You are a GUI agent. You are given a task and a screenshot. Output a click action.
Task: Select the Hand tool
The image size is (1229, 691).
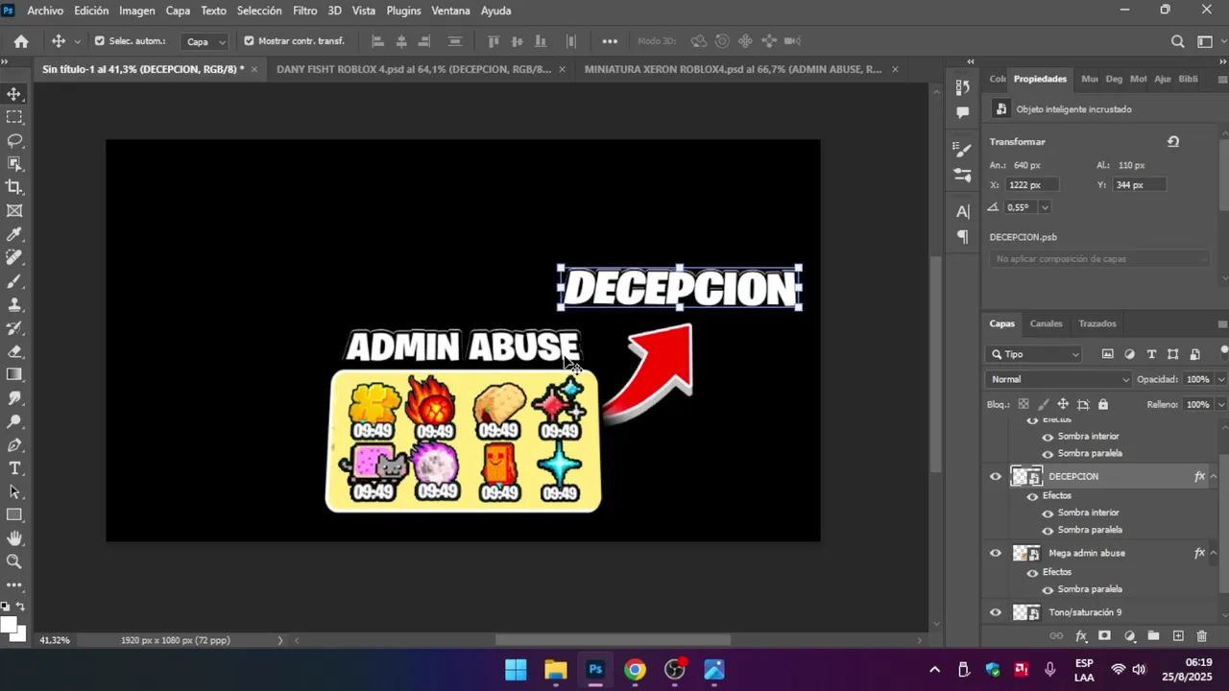coord(14,538)
